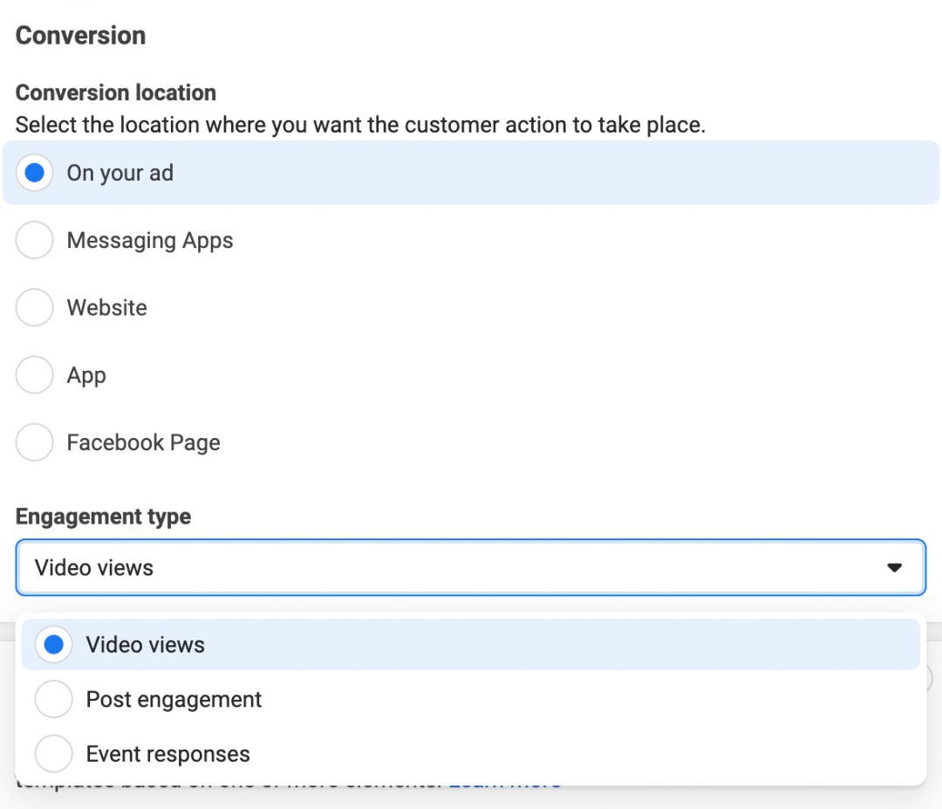Pick the App radio button
942x809 pixels.
[x=35, y=375]
